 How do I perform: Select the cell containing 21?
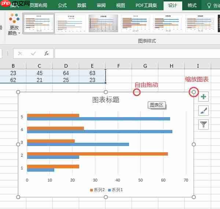click(x=40, y=80)
